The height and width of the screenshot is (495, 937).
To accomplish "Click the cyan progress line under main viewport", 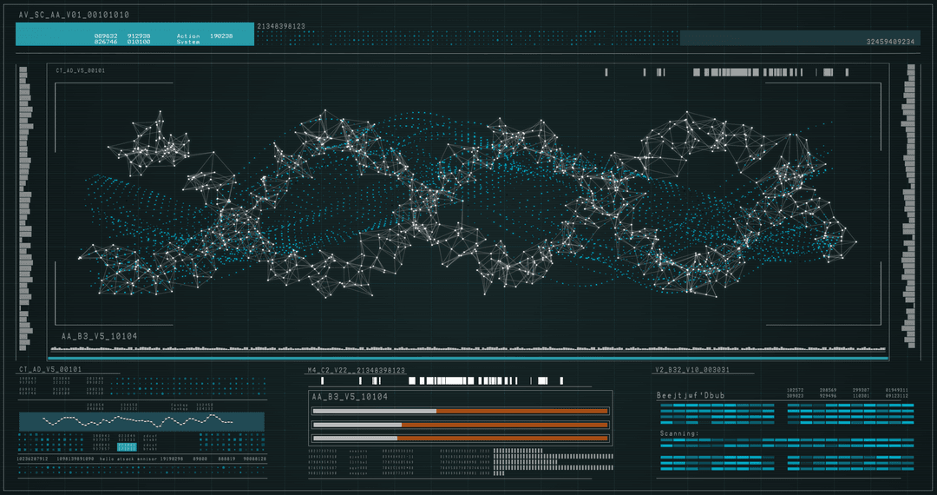I will pyautogui.click(x=468, y=358).
